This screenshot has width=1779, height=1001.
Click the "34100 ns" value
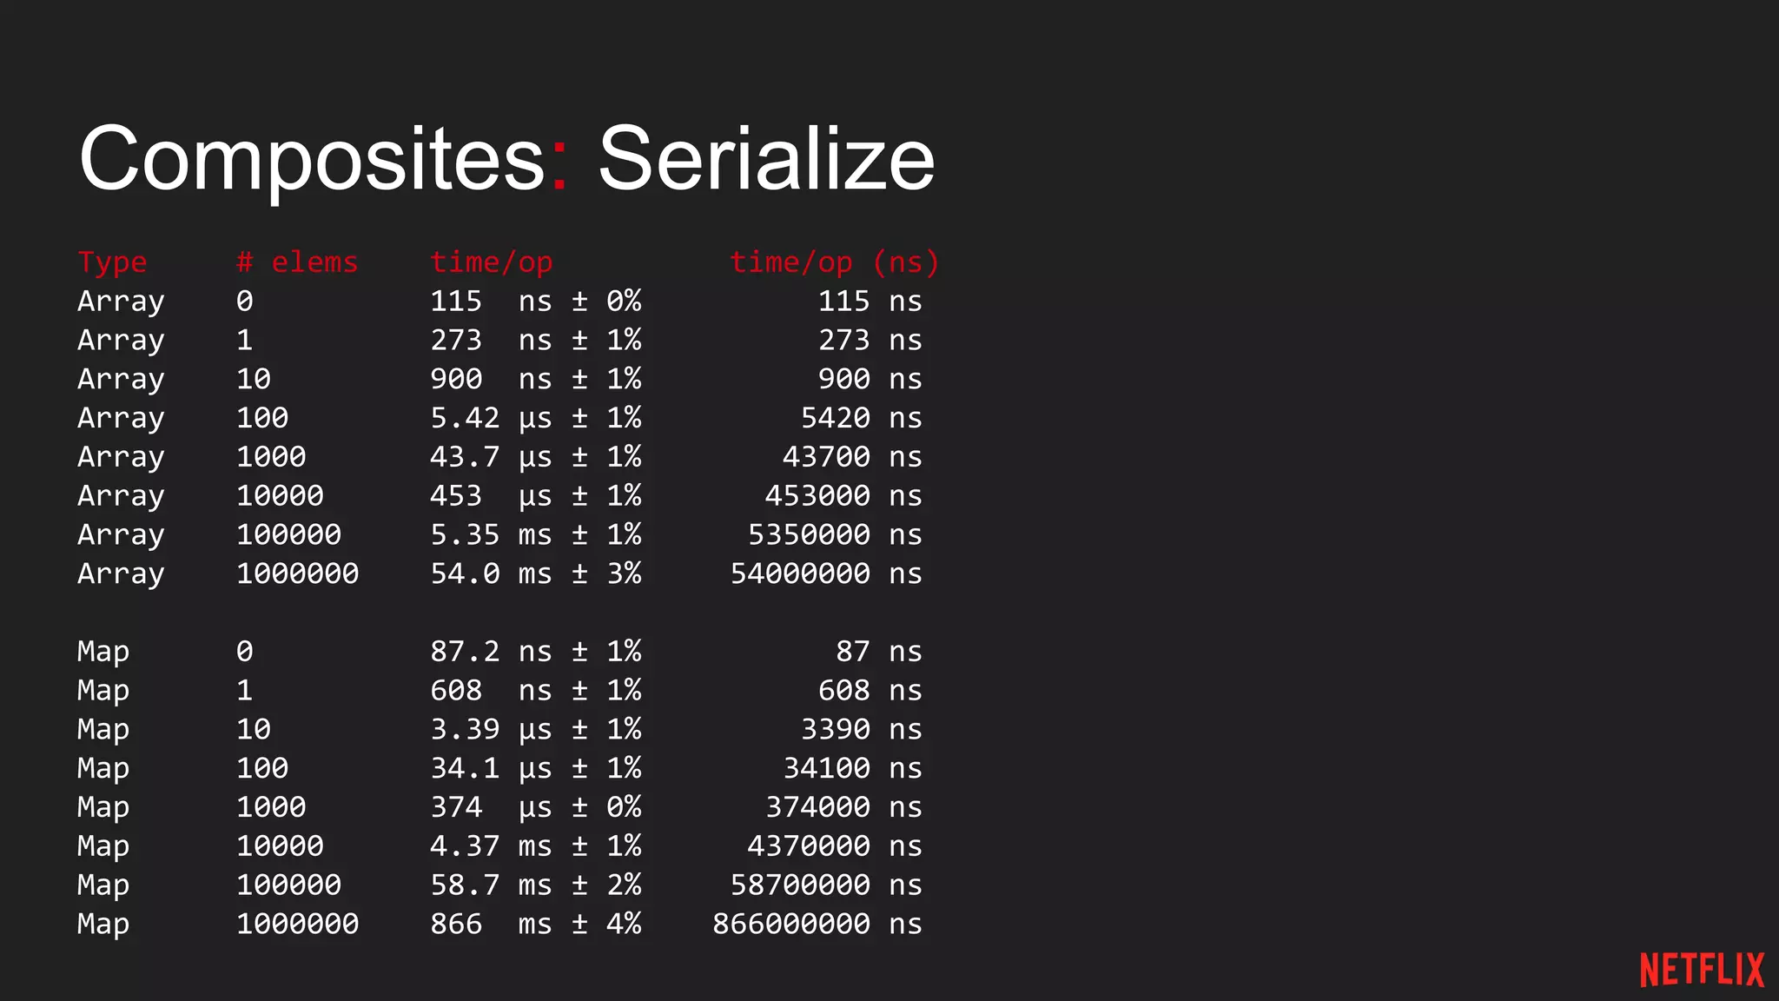coord(852,768)
